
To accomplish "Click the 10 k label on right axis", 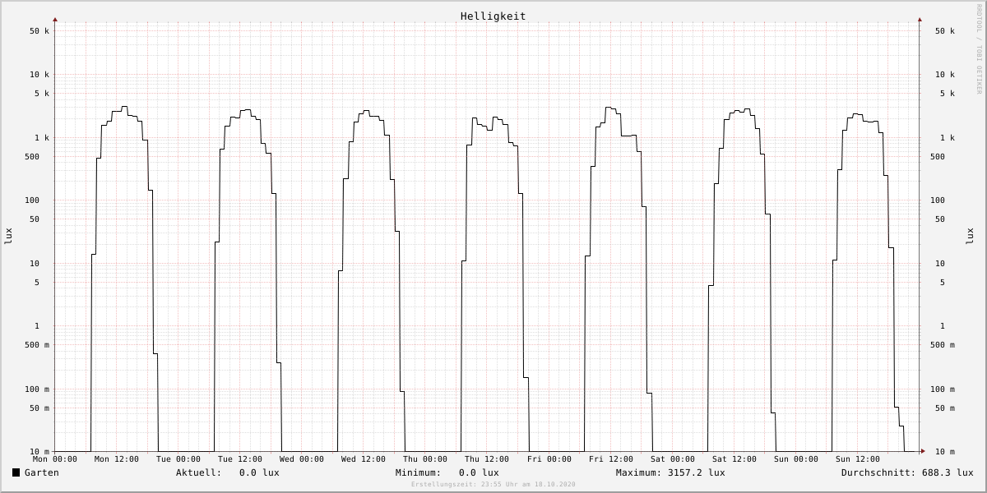I will tap(945, 75).
